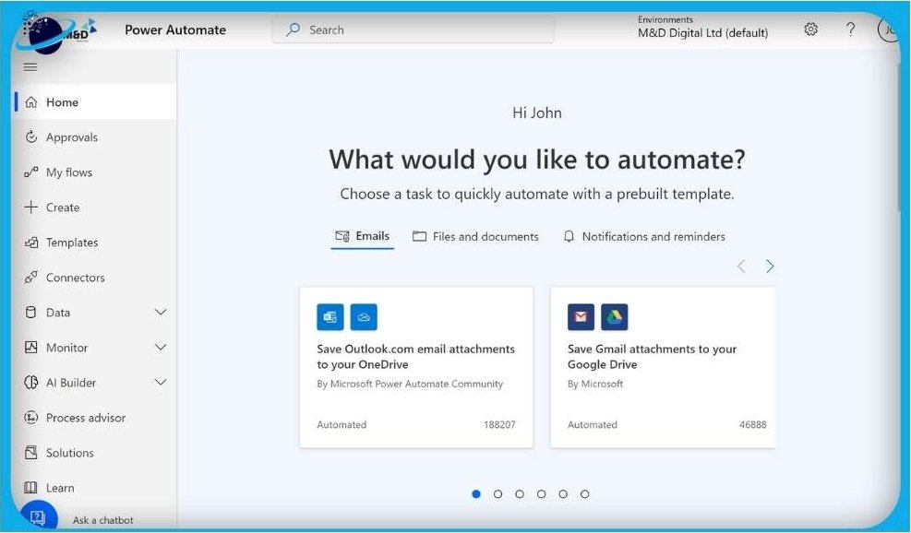The image size is (911, 533).
Task: Open the Learn section
Action: click(x=62, y=487)
